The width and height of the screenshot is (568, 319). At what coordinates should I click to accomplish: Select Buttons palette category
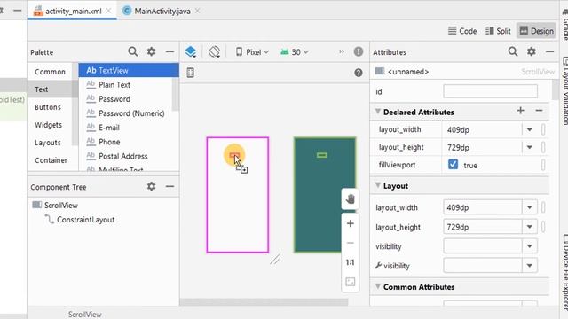(50, 107)
